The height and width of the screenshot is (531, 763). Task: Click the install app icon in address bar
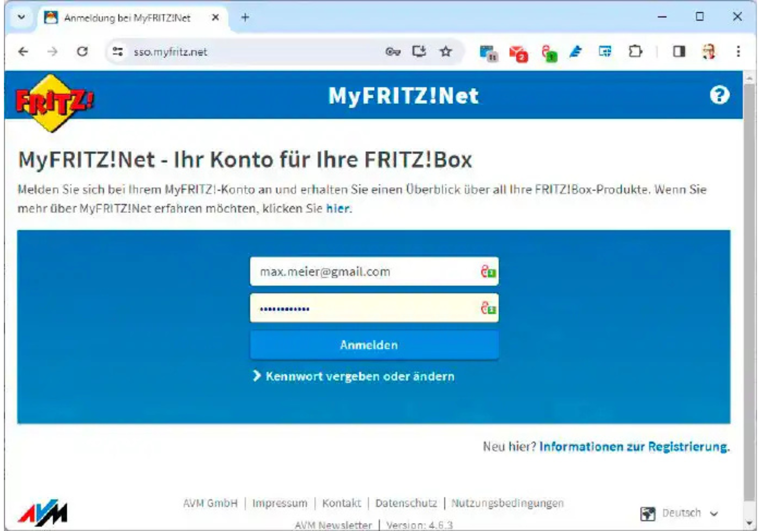[x=419, y=52]
